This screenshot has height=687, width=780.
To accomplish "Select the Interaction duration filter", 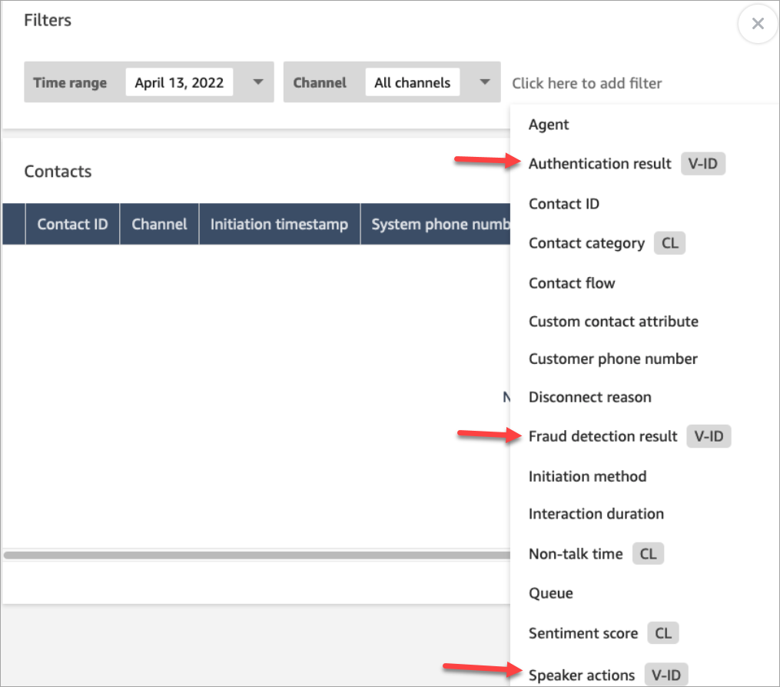I will (x=596, y=513).
